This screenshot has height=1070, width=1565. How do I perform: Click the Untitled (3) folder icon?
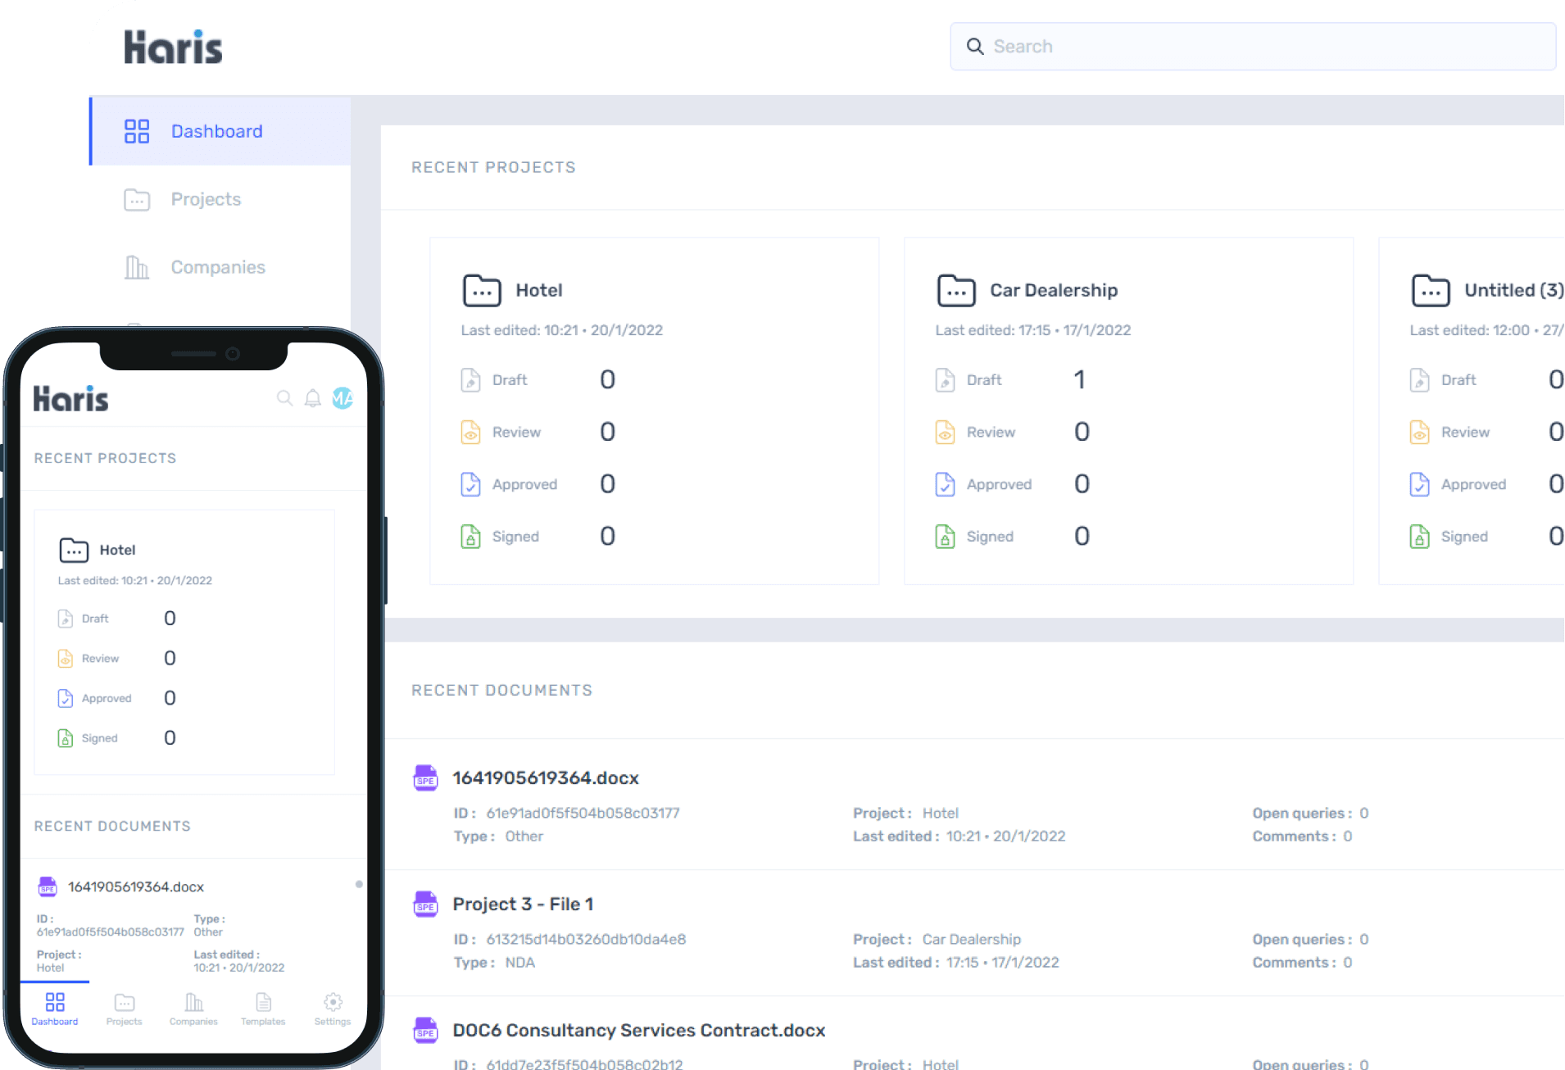click(x=1431, y=290)
